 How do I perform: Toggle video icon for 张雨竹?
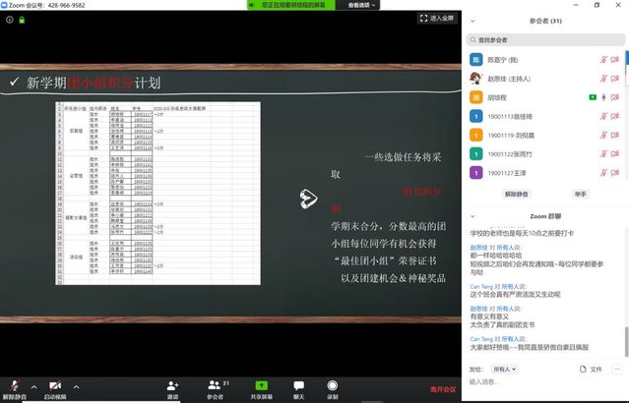point(615,153)
